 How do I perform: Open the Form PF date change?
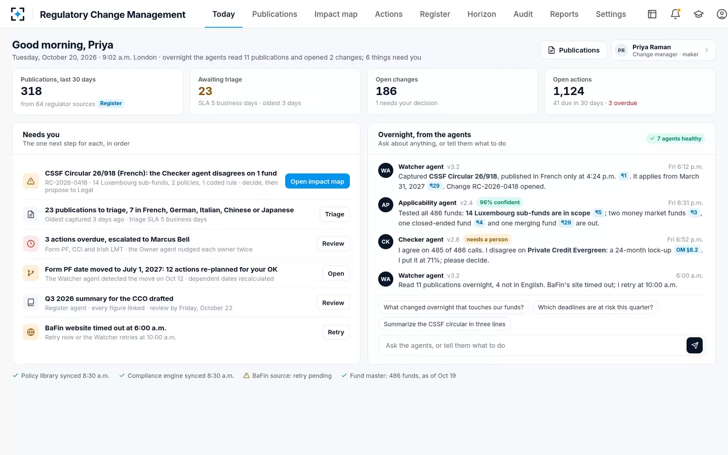[336, 274]
